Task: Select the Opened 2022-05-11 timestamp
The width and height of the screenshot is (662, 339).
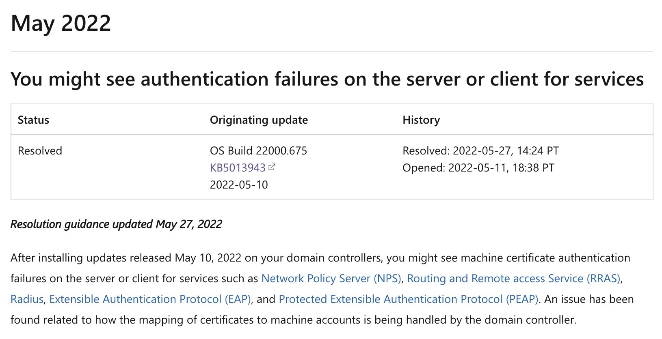Action: 478,168
